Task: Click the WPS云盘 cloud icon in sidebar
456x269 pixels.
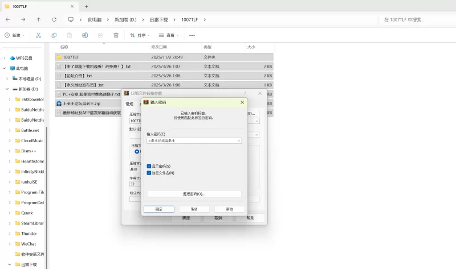Action: pyautogui.click(x=12, y=58)
